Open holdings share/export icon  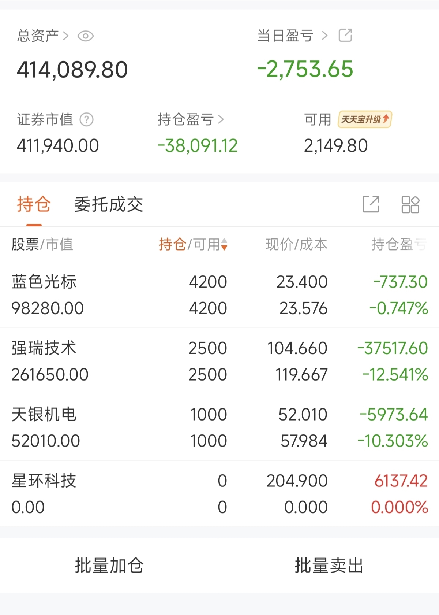pyautogui.click(x=371, y=204)
